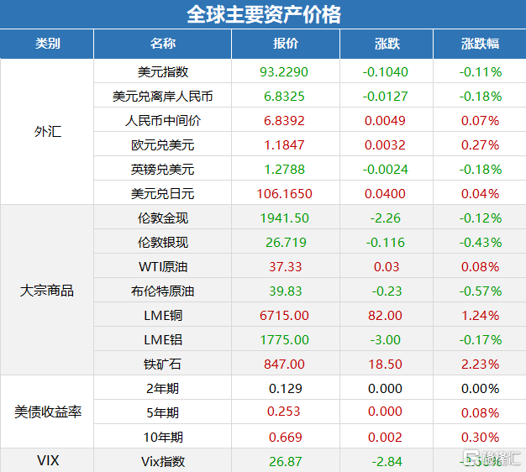Click the price value 1775.00
The width and height of the screenshot is (526, 472).
[x=285, y=340]
